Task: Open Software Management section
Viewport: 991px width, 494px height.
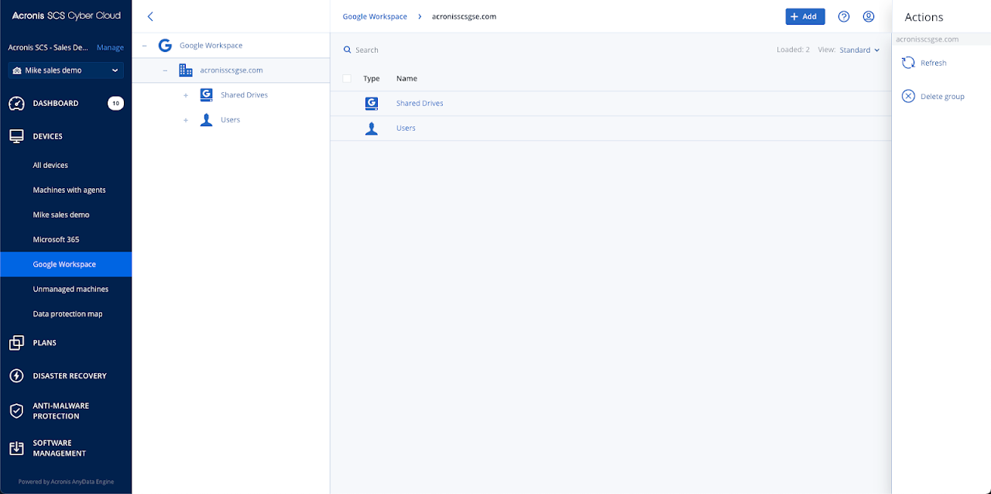Action: pos(59,448)
